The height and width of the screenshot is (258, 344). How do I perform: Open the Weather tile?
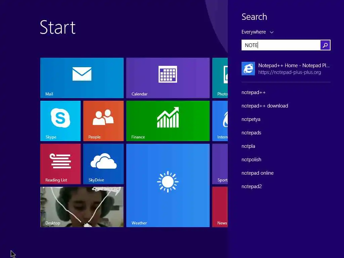tap(168, 185)
